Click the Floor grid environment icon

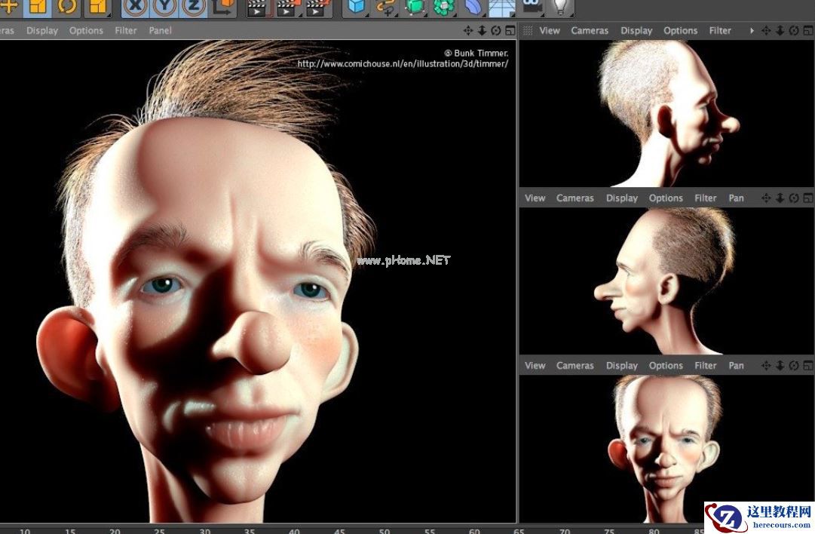[501, 8]
